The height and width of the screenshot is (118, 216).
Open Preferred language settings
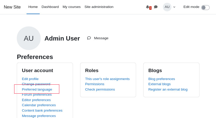point(37,89)
